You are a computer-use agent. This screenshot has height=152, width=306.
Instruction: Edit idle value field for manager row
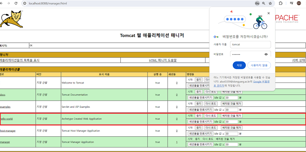pyautogui.click(x=231, y=144)
